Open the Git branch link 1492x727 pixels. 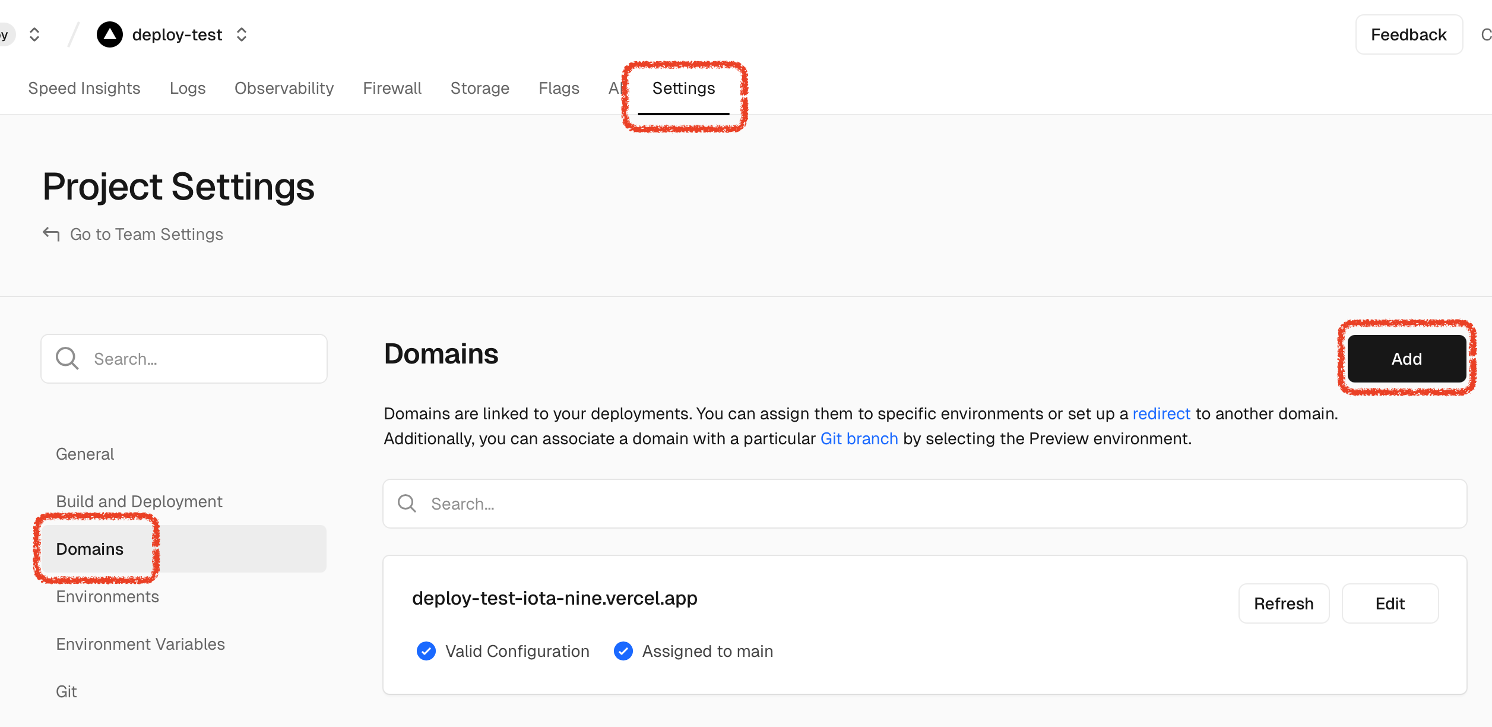(x=859, y=438)
